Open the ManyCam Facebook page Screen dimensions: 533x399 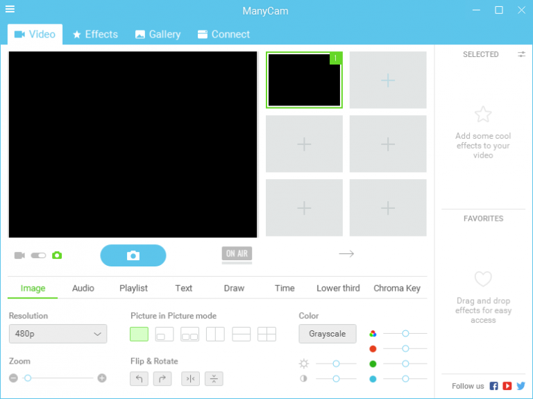click(493, 386)
